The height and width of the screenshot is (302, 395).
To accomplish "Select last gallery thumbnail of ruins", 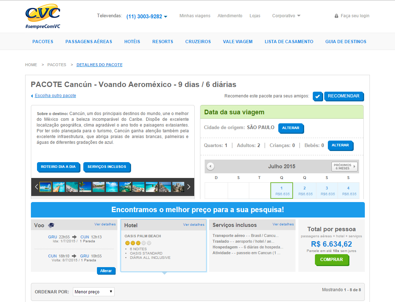I will (178, 187).
